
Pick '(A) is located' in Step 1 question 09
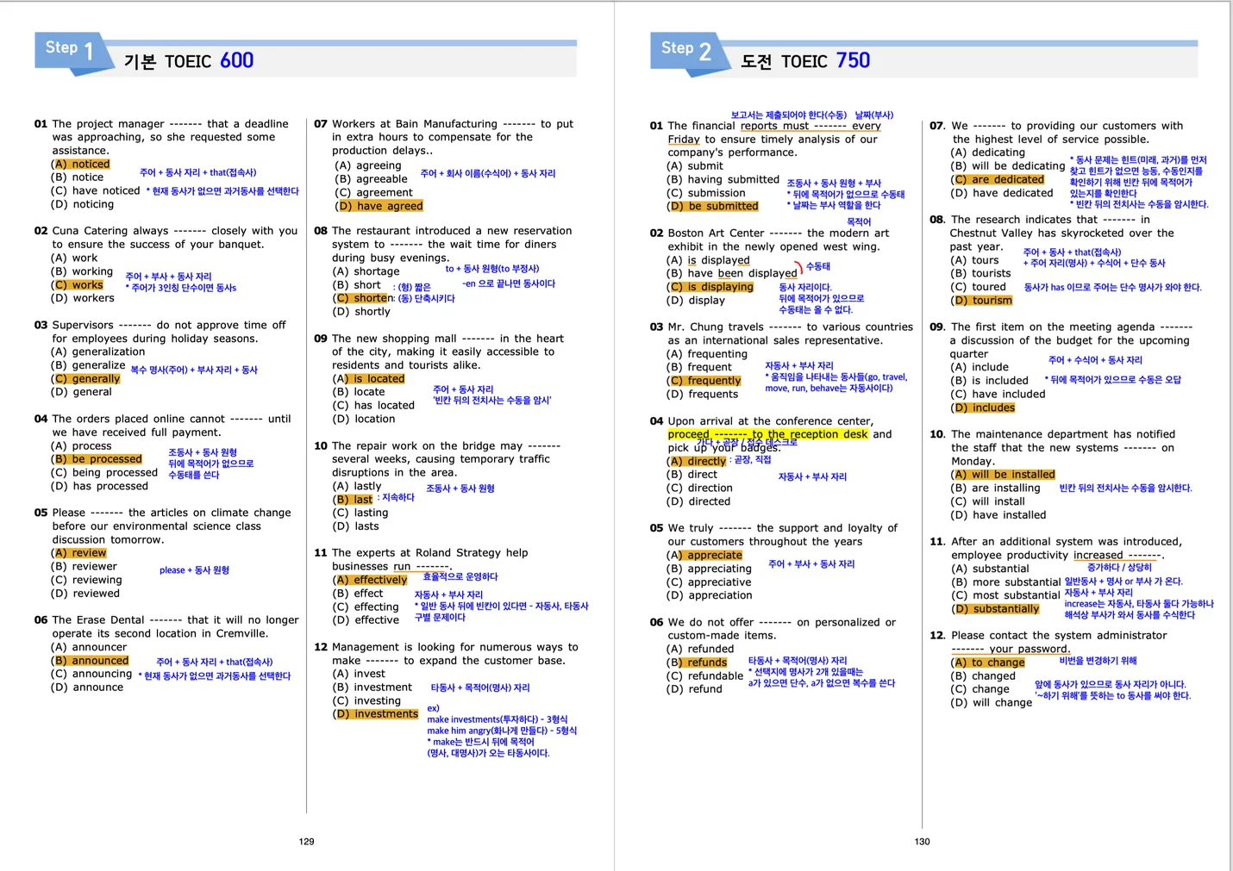pyautogui.click(x=368, y=378)
